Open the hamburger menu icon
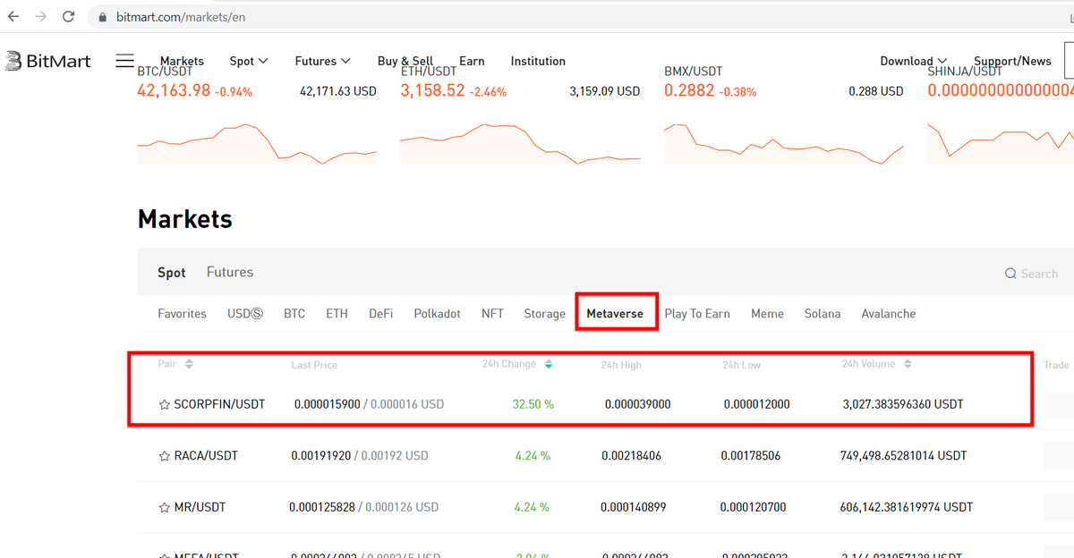 pos(125,61)
